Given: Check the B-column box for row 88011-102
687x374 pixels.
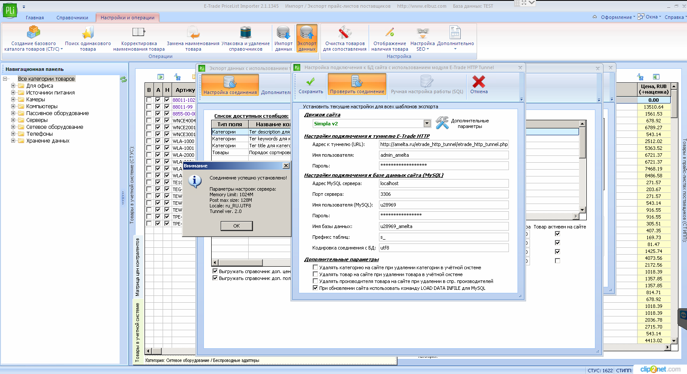Looking at the screenshot, I should 149,100.
